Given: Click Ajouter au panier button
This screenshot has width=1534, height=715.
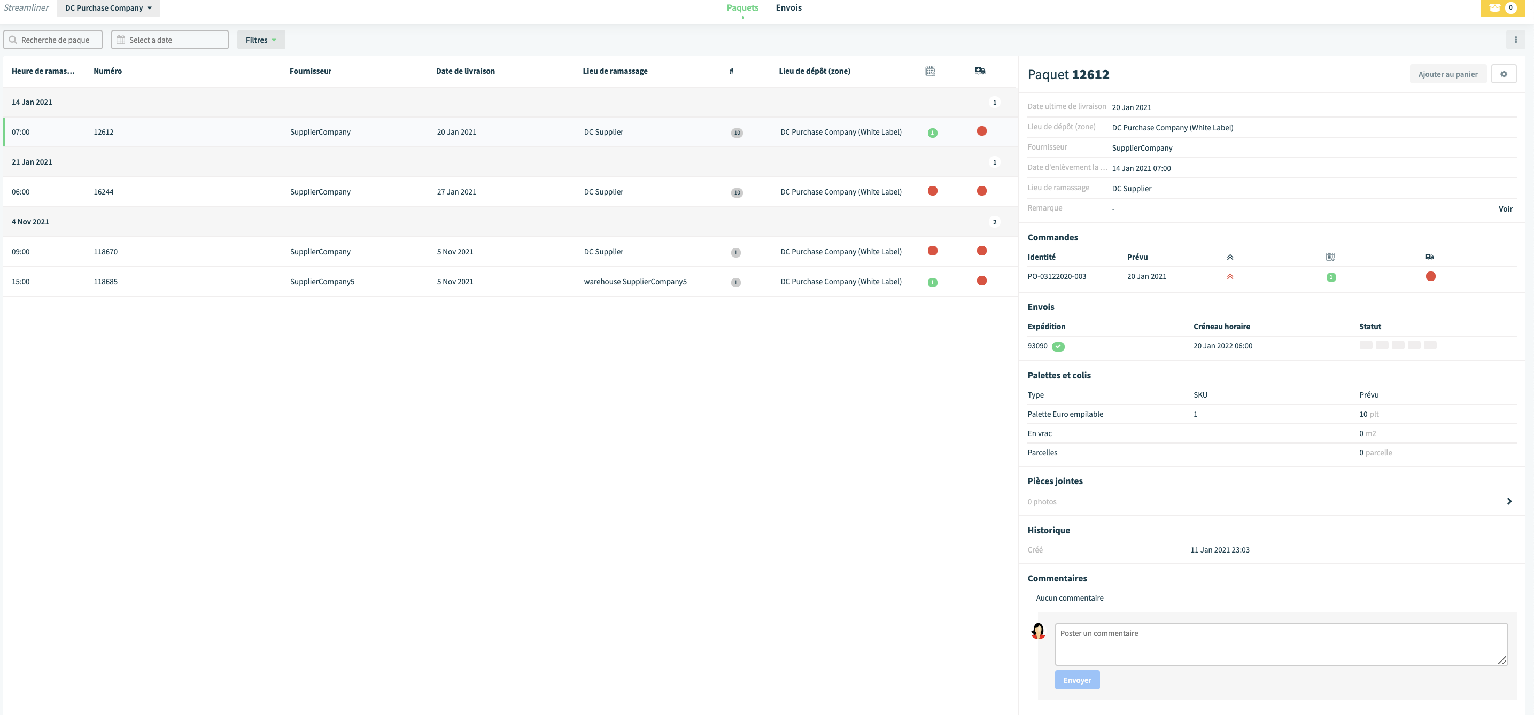Looking at the screenshot, I should point(1447,74).
